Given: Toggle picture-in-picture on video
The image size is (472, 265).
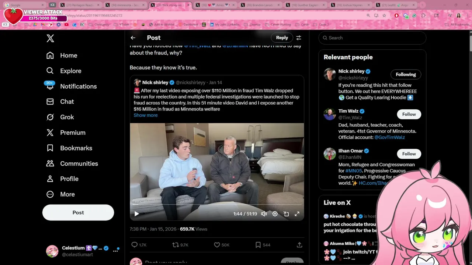Looking at the screenshot, I should click(x=286, y=214).
